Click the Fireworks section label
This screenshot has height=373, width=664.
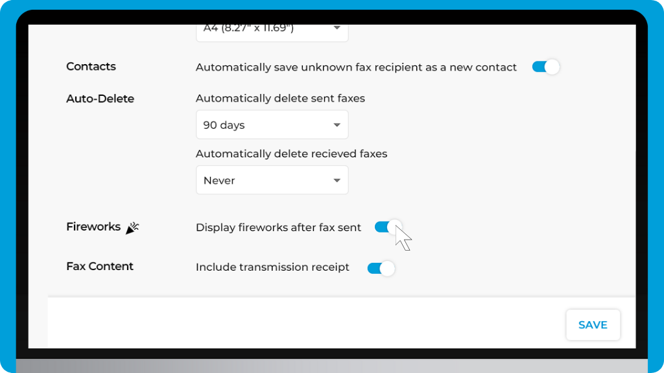point(93,227)
